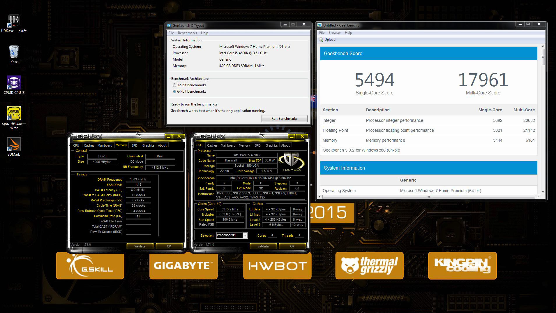Click FSB:DRAM ratio value 1:13

click(138, 185)
